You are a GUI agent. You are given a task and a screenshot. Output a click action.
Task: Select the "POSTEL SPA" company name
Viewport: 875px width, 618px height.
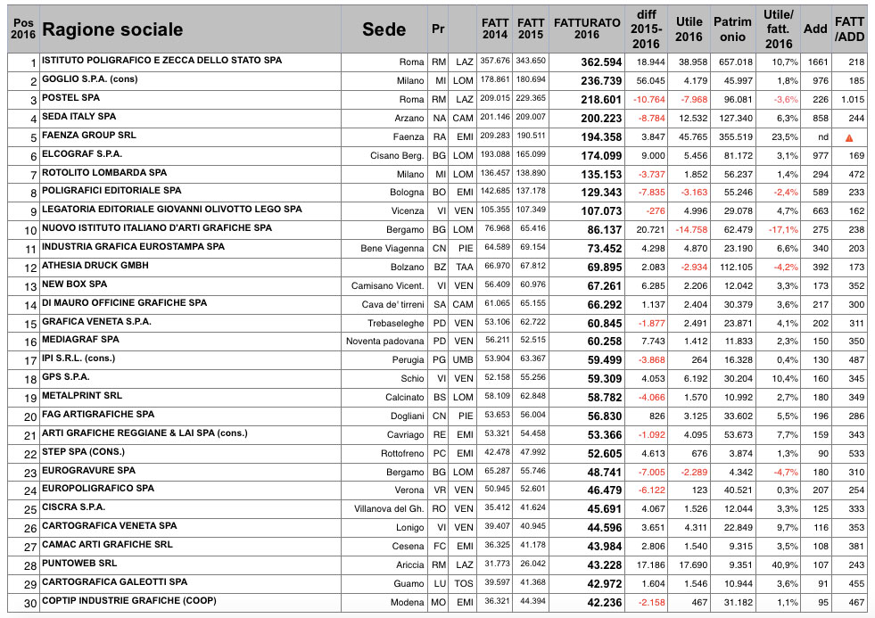[70, 97]
